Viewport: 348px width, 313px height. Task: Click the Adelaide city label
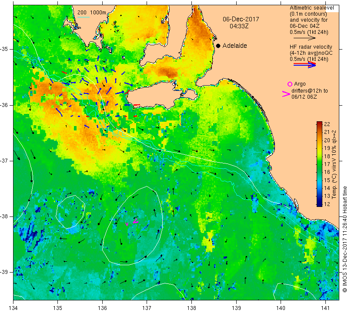234,46
